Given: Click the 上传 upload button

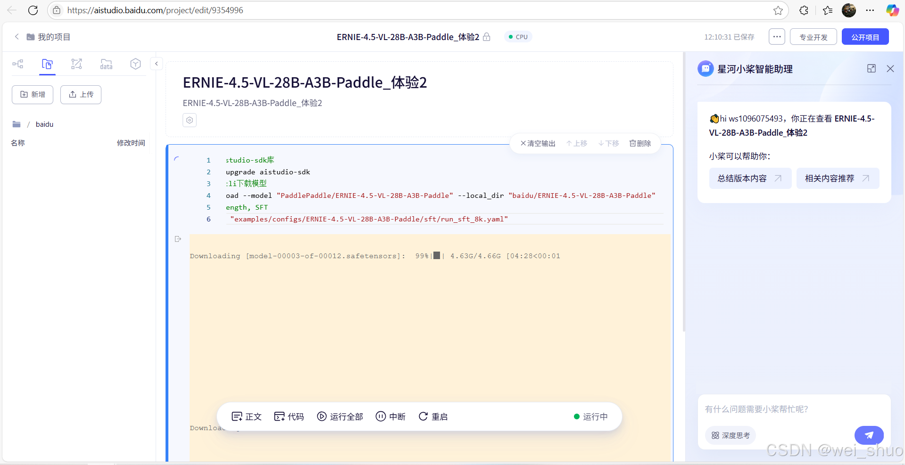Looking at the screenshot, I should click(x=81, y=95).
